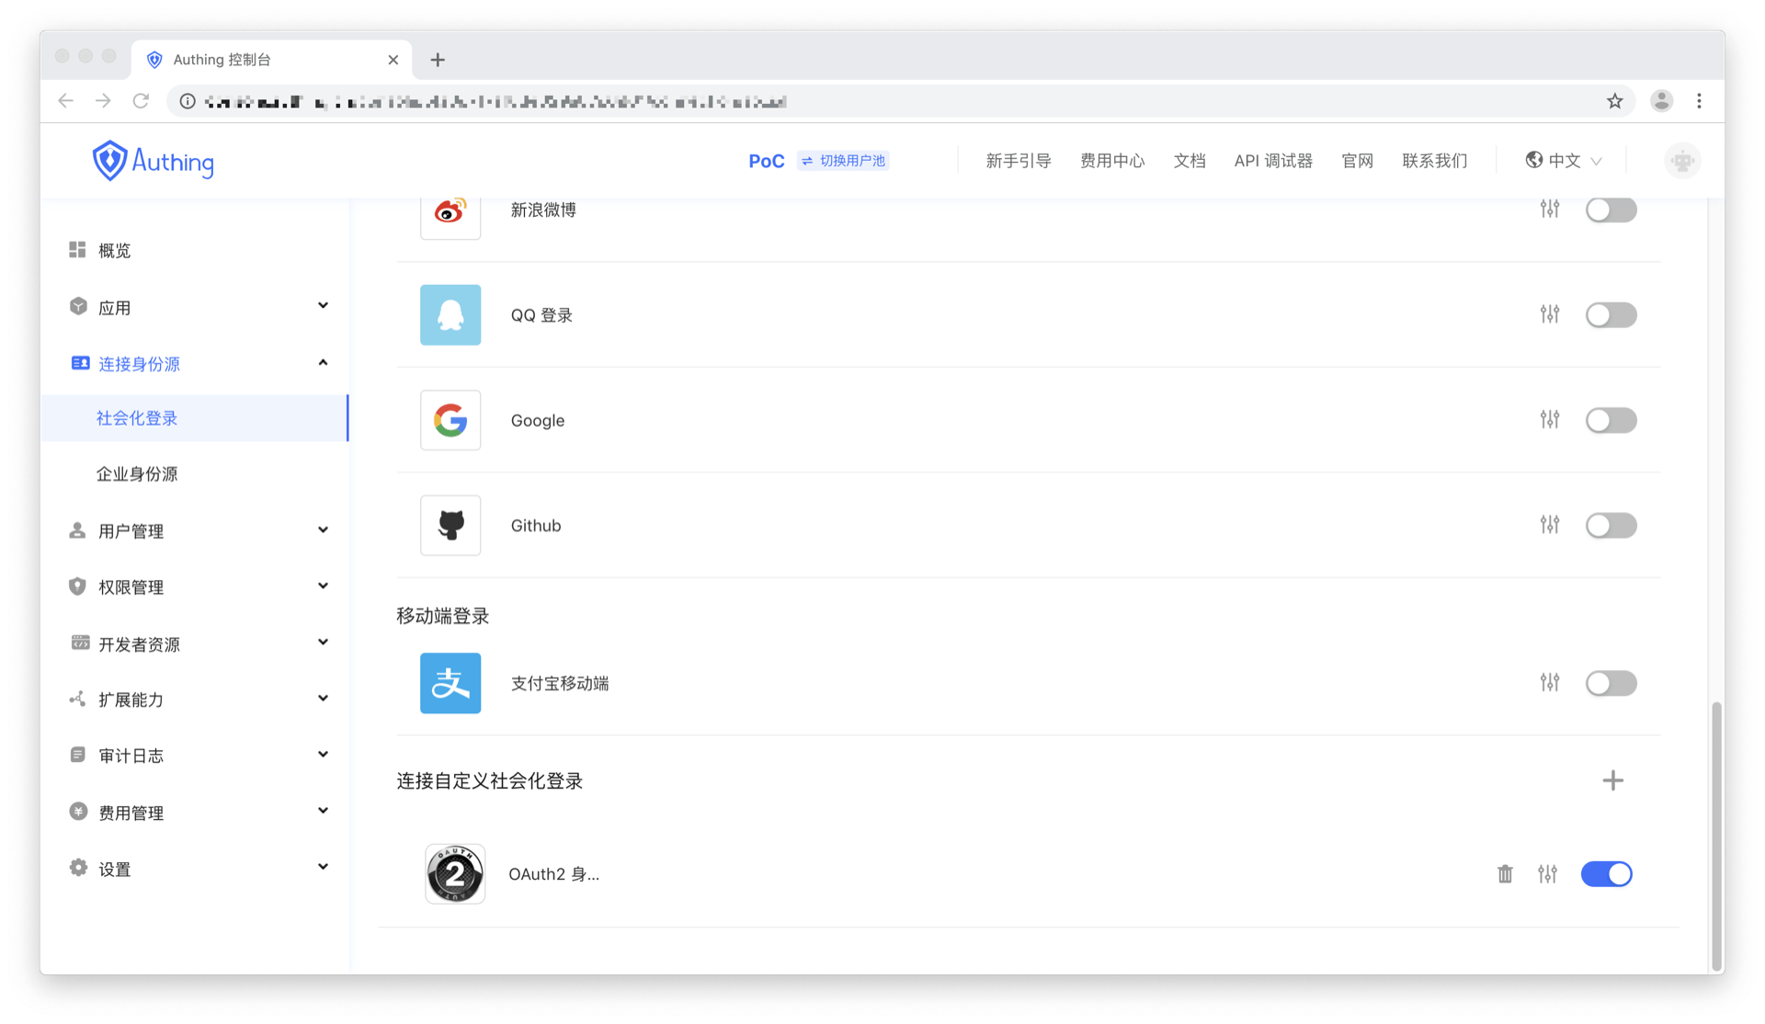Image resolution: width=1765 pixels, height=1024 pixels.
Task: Open 支付宝移动端 configuration sliders icon
Action: pos(1550,683)
